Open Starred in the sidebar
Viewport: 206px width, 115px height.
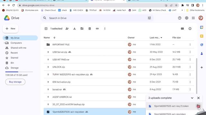coord(14,58)
